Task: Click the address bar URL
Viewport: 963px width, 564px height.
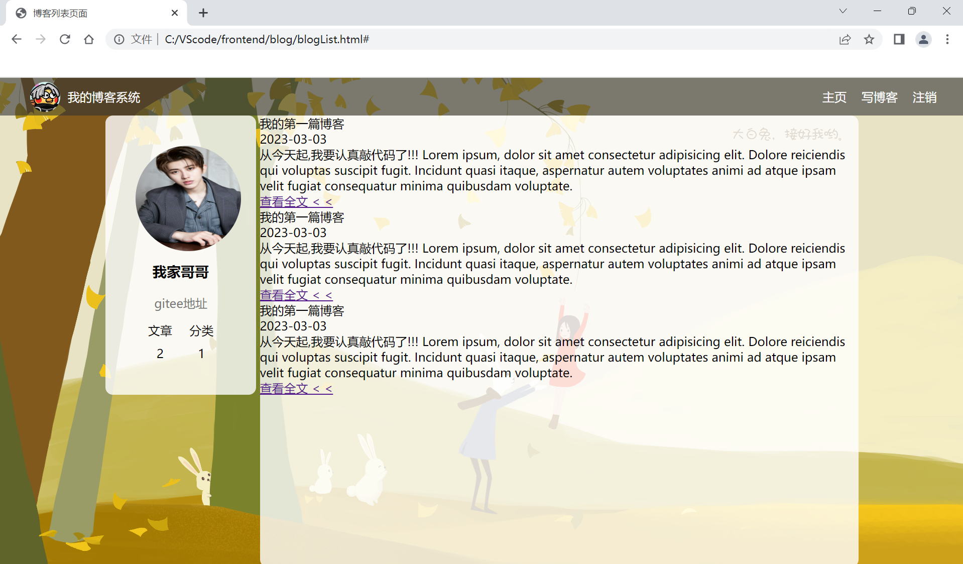Action: coord(267,39)
